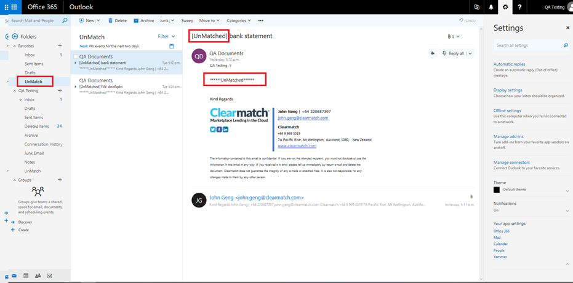Open www.clearmatch.com link in signature

pos(297,145)
